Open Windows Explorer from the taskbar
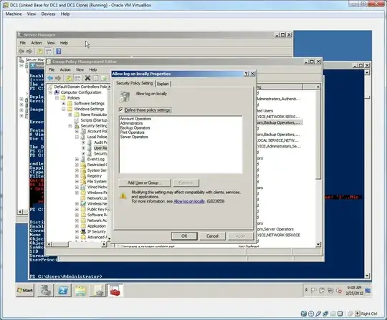The image size is (387, 320). pos(80,290)
